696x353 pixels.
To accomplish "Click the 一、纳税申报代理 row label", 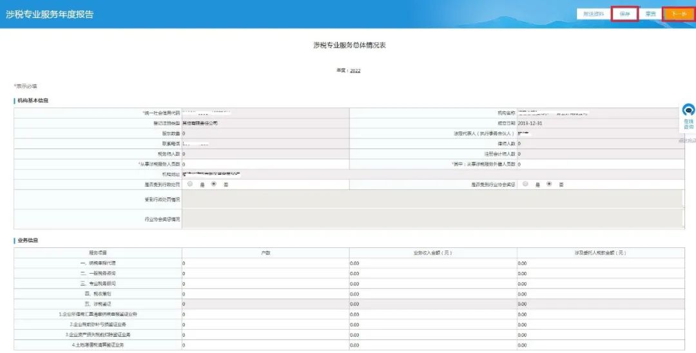I will pos(98,263).
